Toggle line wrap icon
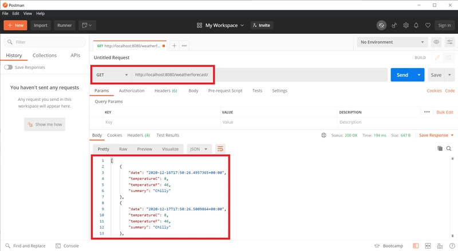 [x=220, y=149]
